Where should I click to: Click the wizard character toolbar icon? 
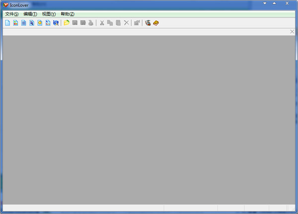click(148, 23)
